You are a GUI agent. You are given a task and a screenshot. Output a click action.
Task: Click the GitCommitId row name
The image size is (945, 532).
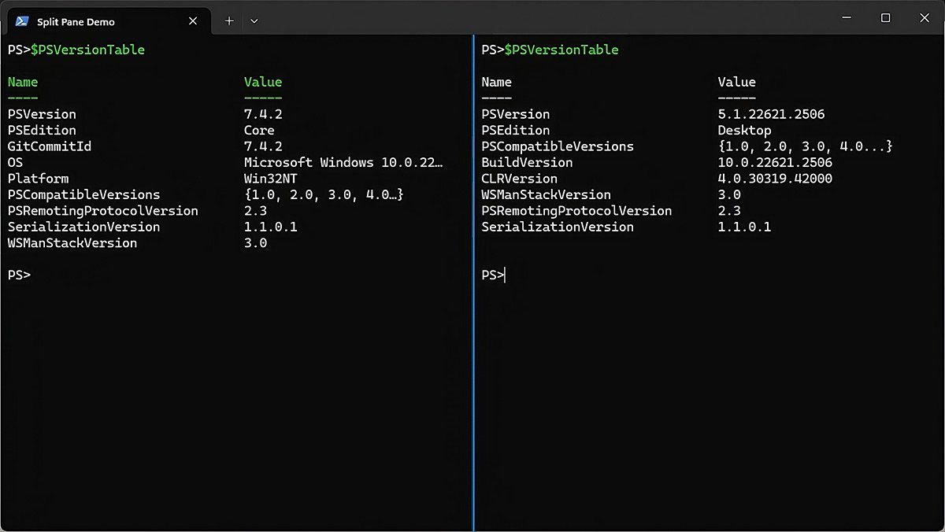(50, 146)
